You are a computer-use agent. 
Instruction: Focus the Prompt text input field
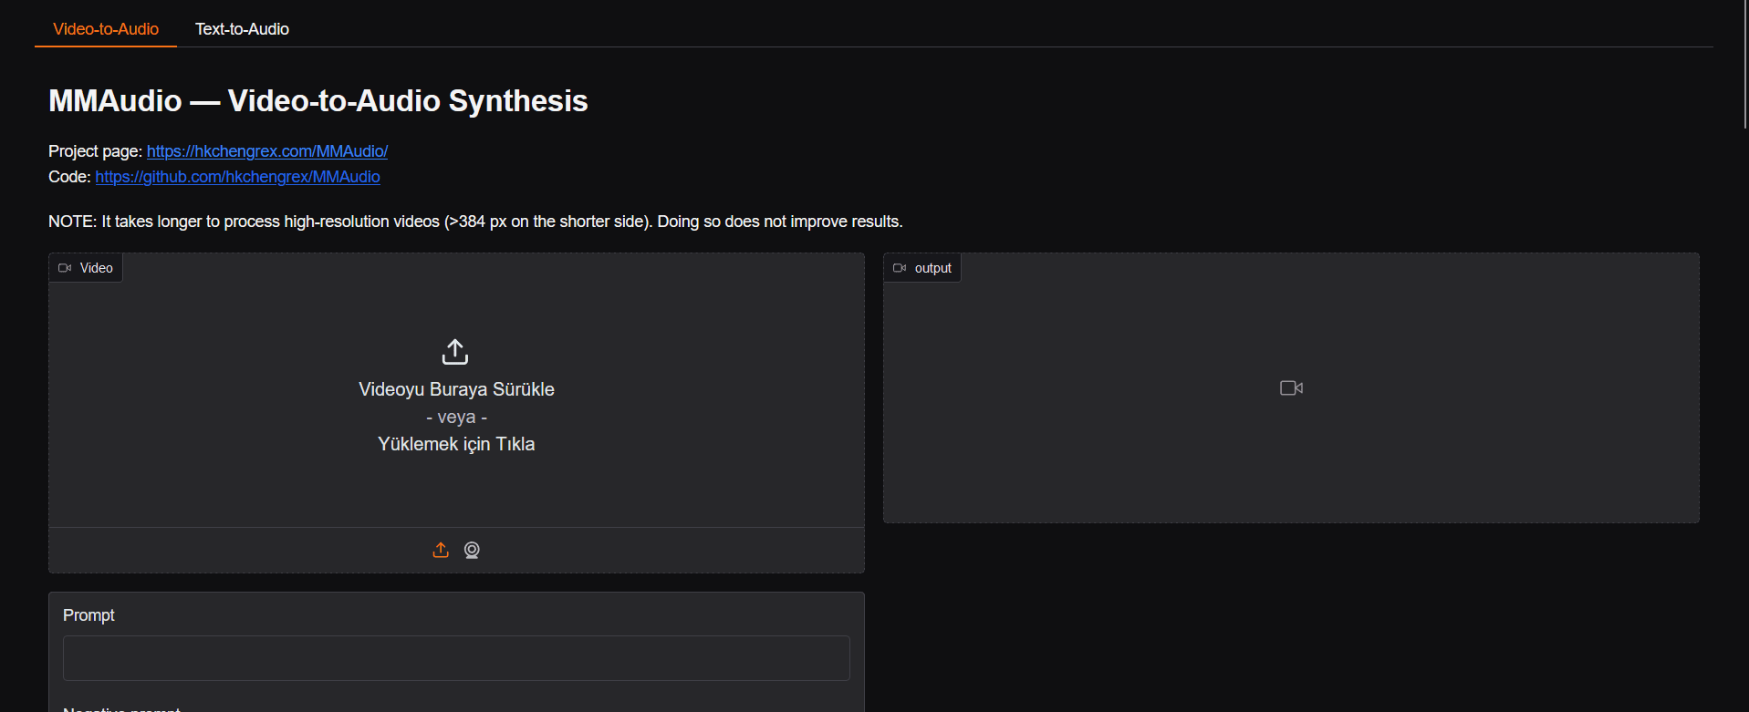click(x=456, y=658)
